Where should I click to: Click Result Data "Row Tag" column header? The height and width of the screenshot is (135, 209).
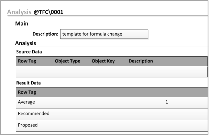(x=27, y=92)
